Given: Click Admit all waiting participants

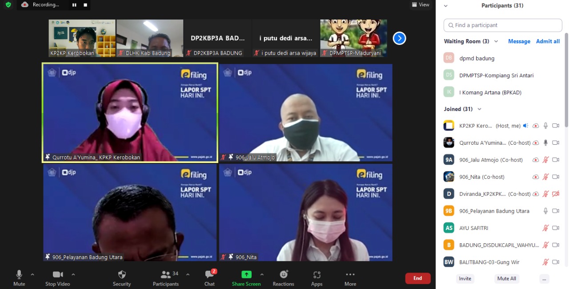Looking at the screenshot, I should [x=548, y=41].
